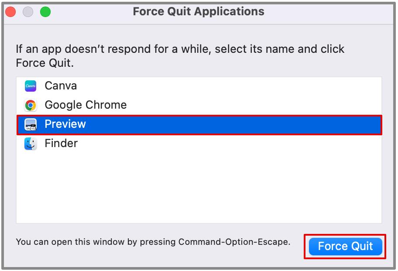This screenshot has width=398, height=271.
Task: Click the green zoom window button
Action: click(x=45, y=12)
